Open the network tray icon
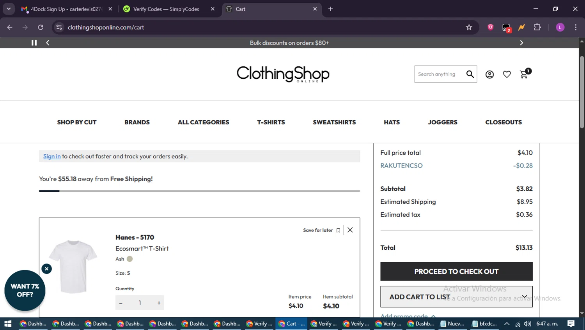Screen dimensions: 585x330 [518, 324]
